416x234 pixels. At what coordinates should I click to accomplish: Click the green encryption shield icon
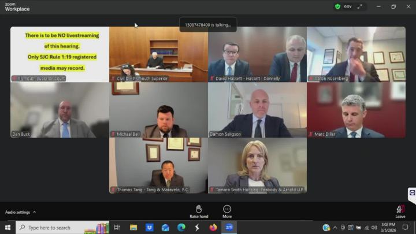337,6
